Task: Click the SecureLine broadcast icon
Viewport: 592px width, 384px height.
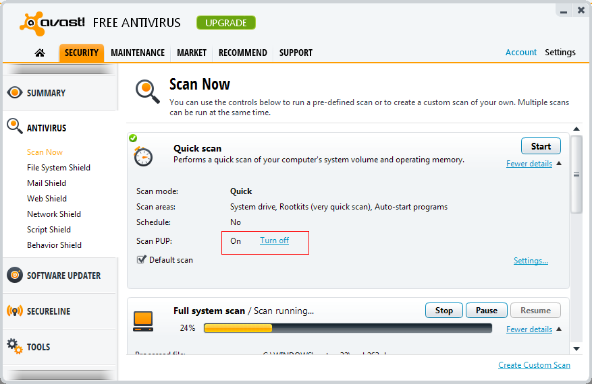Action: (x=15, y=311)
